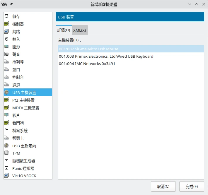Screen dimensions: 208x195
Task: Select Primax Electronics Wired USB Keyboard device
Action: pyautogui.click(x=106, y=56)
